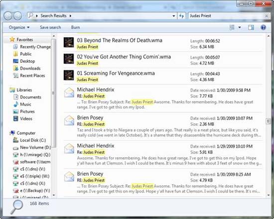Screen dimensions: 274x219
Task: Click envelope icon of 10:07 PM Brien Posey email
Action: pyautogui.click(x=69, y=120)
